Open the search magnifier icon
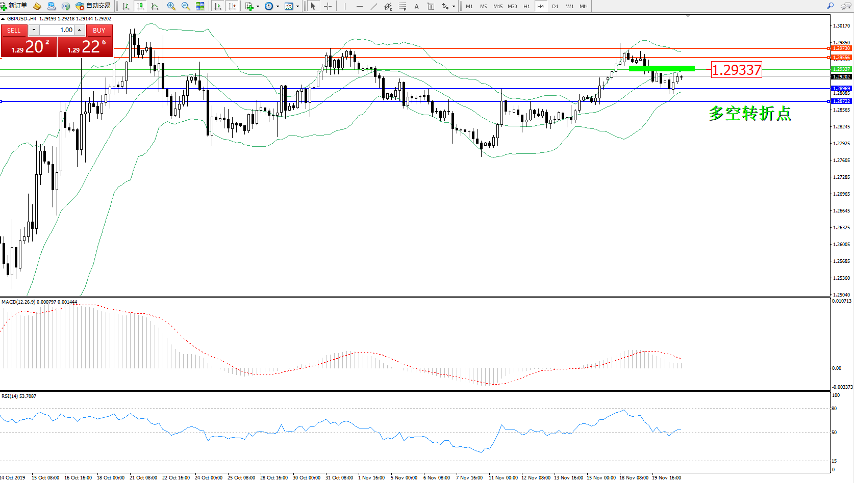 [830, 6]
